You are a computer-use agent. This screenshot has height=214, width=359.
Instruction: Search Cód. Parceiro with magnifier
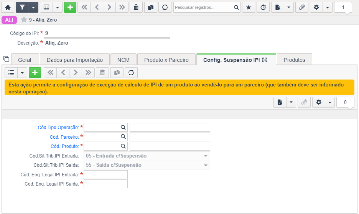pos(123,137)
